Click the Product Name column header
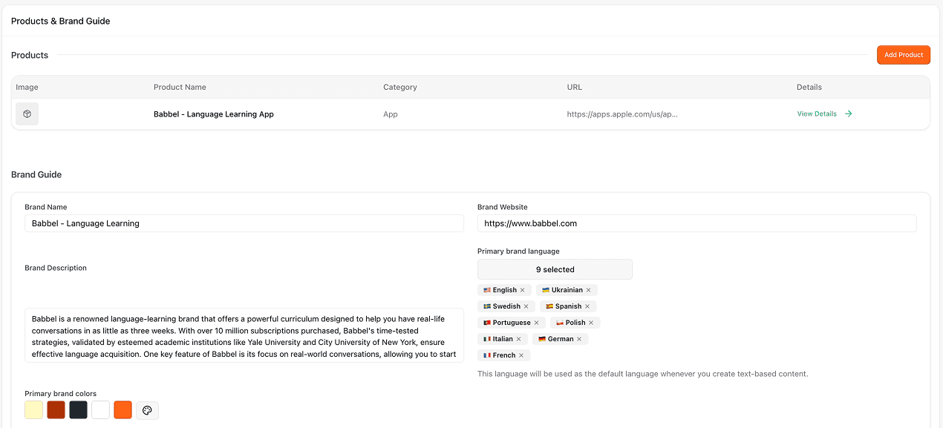The image size is (943, 428). coord(180,87)
